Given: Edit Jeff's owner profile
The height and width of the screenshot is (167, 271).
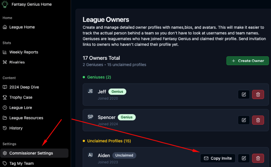Looking at the screenshot, I should click(x=244, y=94).
